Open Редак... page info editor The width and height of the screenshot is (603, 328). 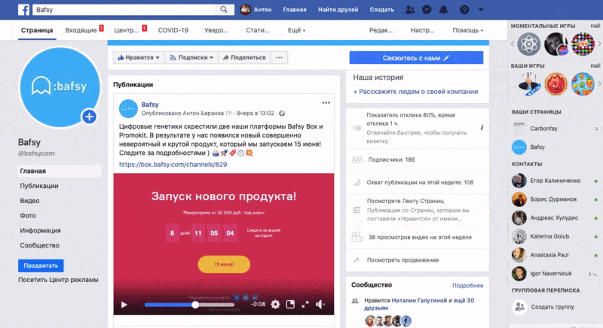point(381,30)
